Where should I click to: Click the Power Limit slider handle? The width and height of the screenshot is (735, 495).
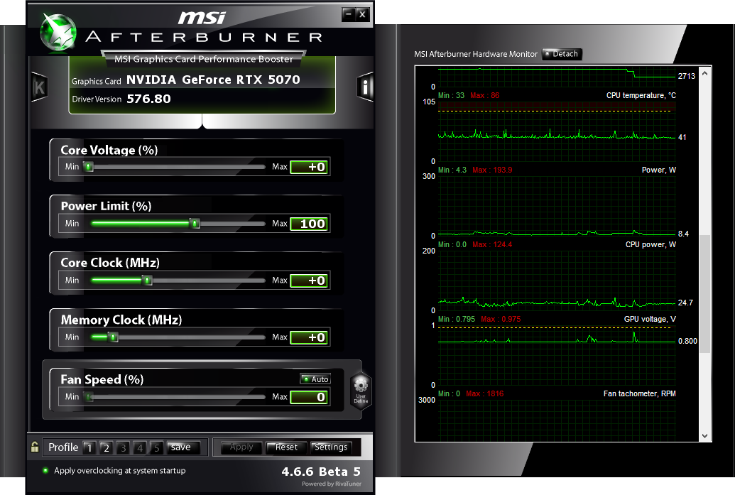[195, 223]
